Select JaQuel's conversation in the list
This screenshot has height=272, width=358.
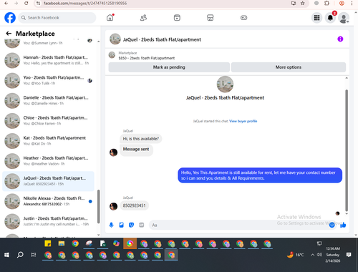pyautogui.click(x=49, y=181)
